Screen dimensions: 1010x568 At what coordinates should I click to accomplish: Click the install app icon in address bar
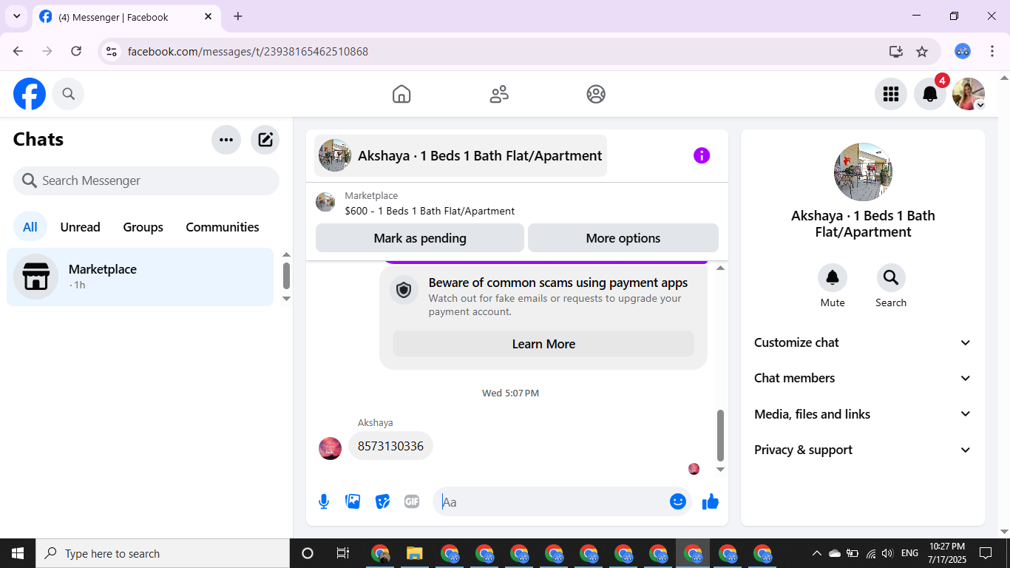(896, 51)
